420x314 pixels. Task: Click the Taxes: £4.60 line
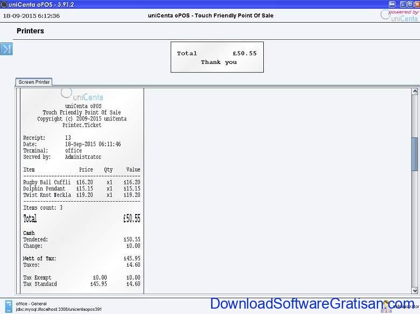[x=82, y=265]
